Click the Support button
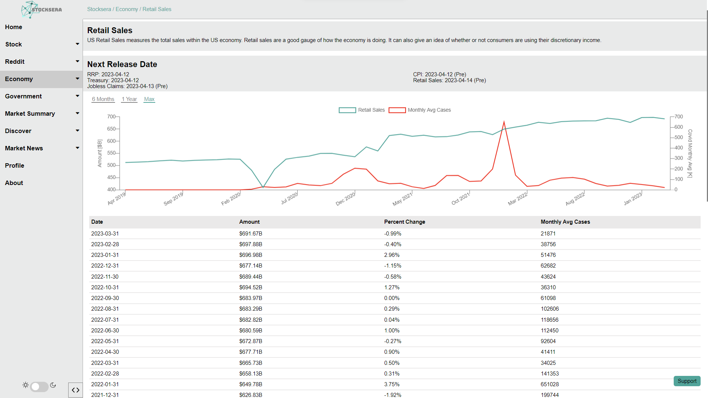Screen dimensions: 708x398 [x=687, y=381]
